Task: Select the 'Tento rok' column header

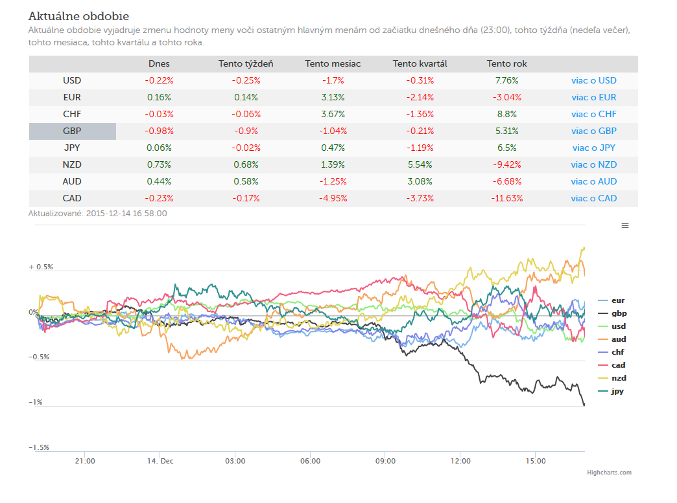Action: point(507,64)
